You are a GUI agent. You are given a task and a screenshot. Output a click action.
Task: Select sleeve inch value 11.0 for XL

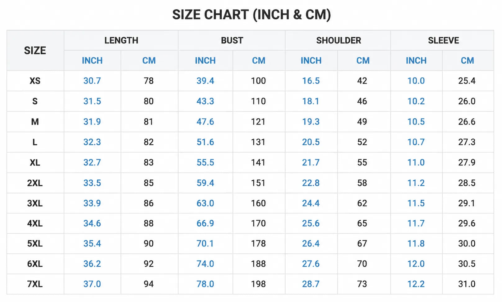coord(416,162)
